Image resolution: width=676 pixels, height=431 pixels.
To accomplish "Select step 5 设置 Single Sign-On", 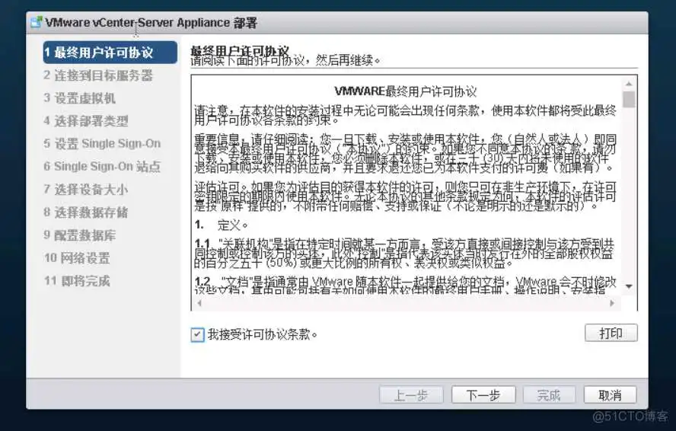I will click(102, 144).
